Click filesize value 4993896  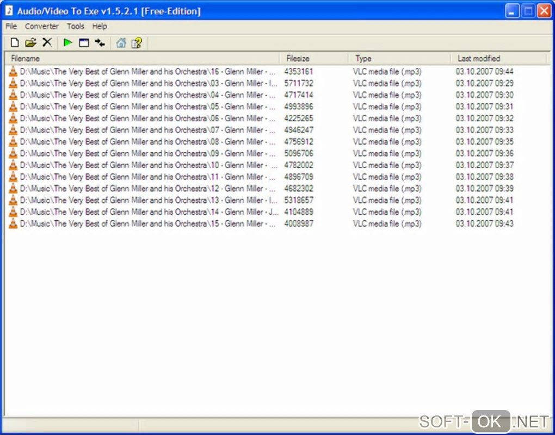point(299,107)
